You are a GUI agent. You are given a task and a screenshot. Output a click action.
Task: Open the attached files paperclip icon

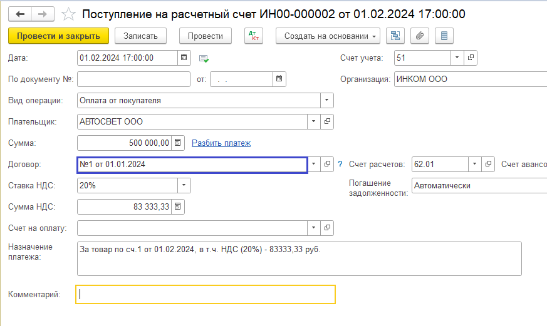click(419, 36)
